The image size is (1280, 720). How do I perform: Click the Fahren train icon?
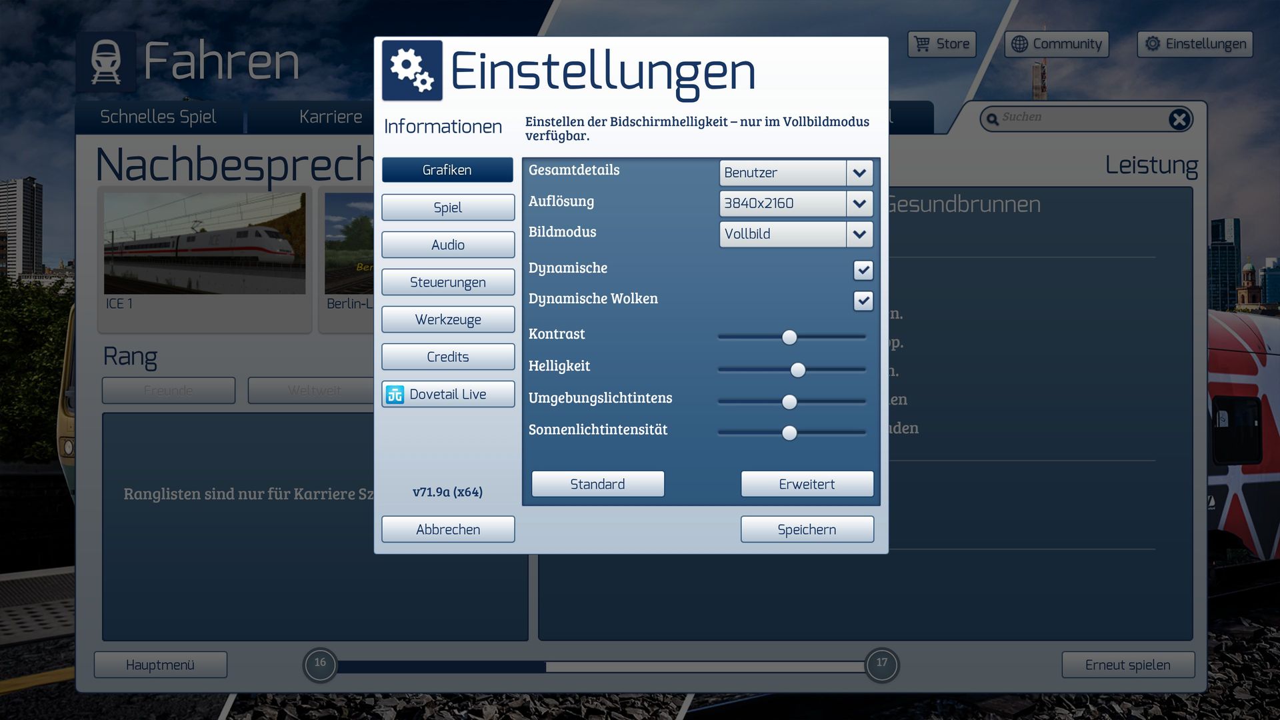[x=106, y=61]
